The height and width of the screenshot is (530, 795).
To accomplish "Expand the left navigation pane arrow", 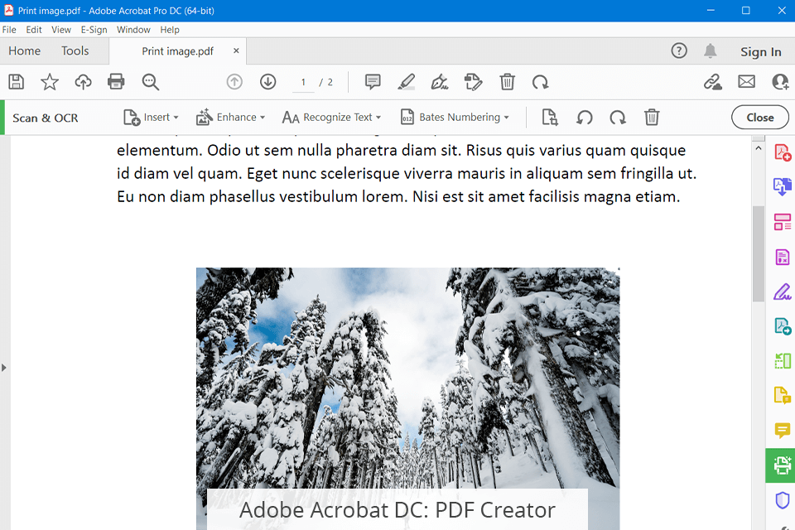I will pos(4,368).
